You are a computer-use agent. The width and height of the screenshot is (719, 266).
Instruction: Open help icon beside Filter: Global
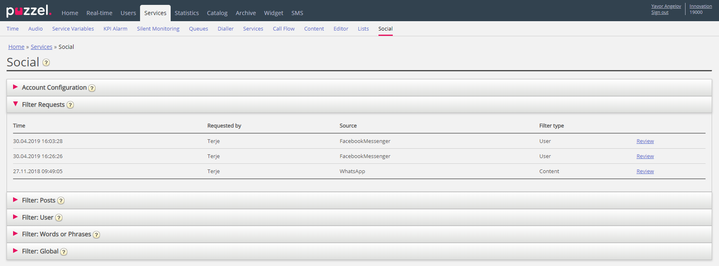pos(64,252)
